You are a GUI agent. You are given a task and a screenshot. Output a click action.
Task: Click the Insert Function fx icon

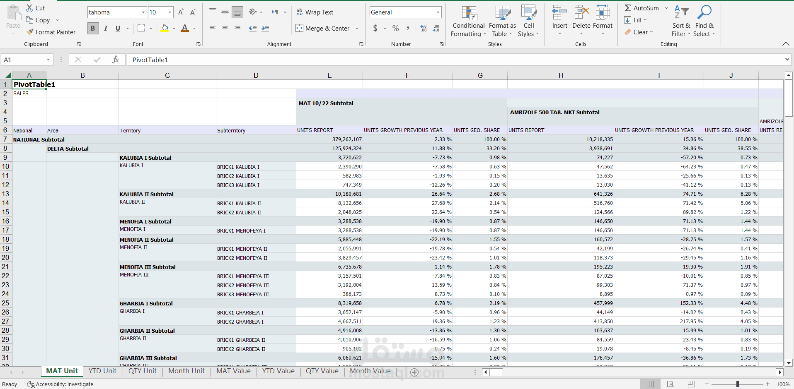[x=115, y=60]
